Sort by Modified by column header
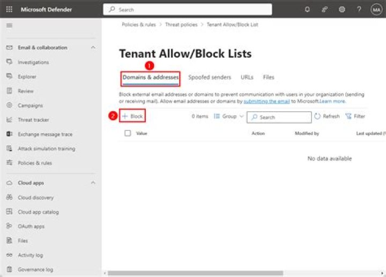The width and height of the screenshot is (386, 277). point(307,133)
